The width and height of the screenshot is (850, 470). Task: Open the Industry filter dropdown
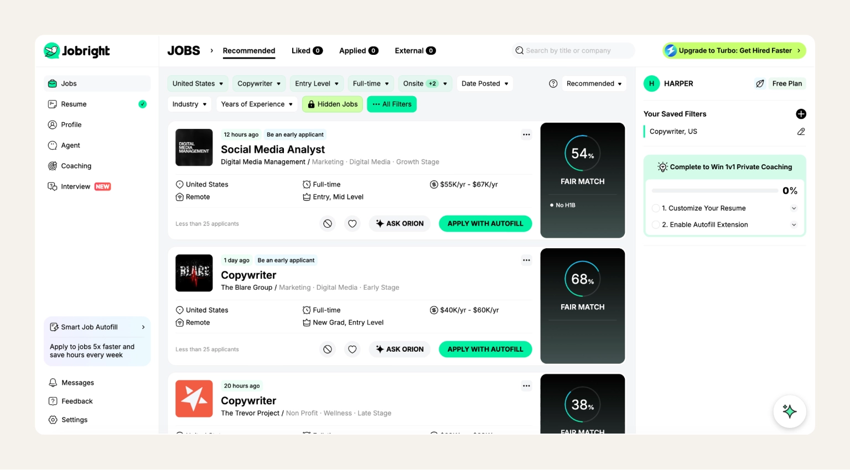tap(189, 104)
